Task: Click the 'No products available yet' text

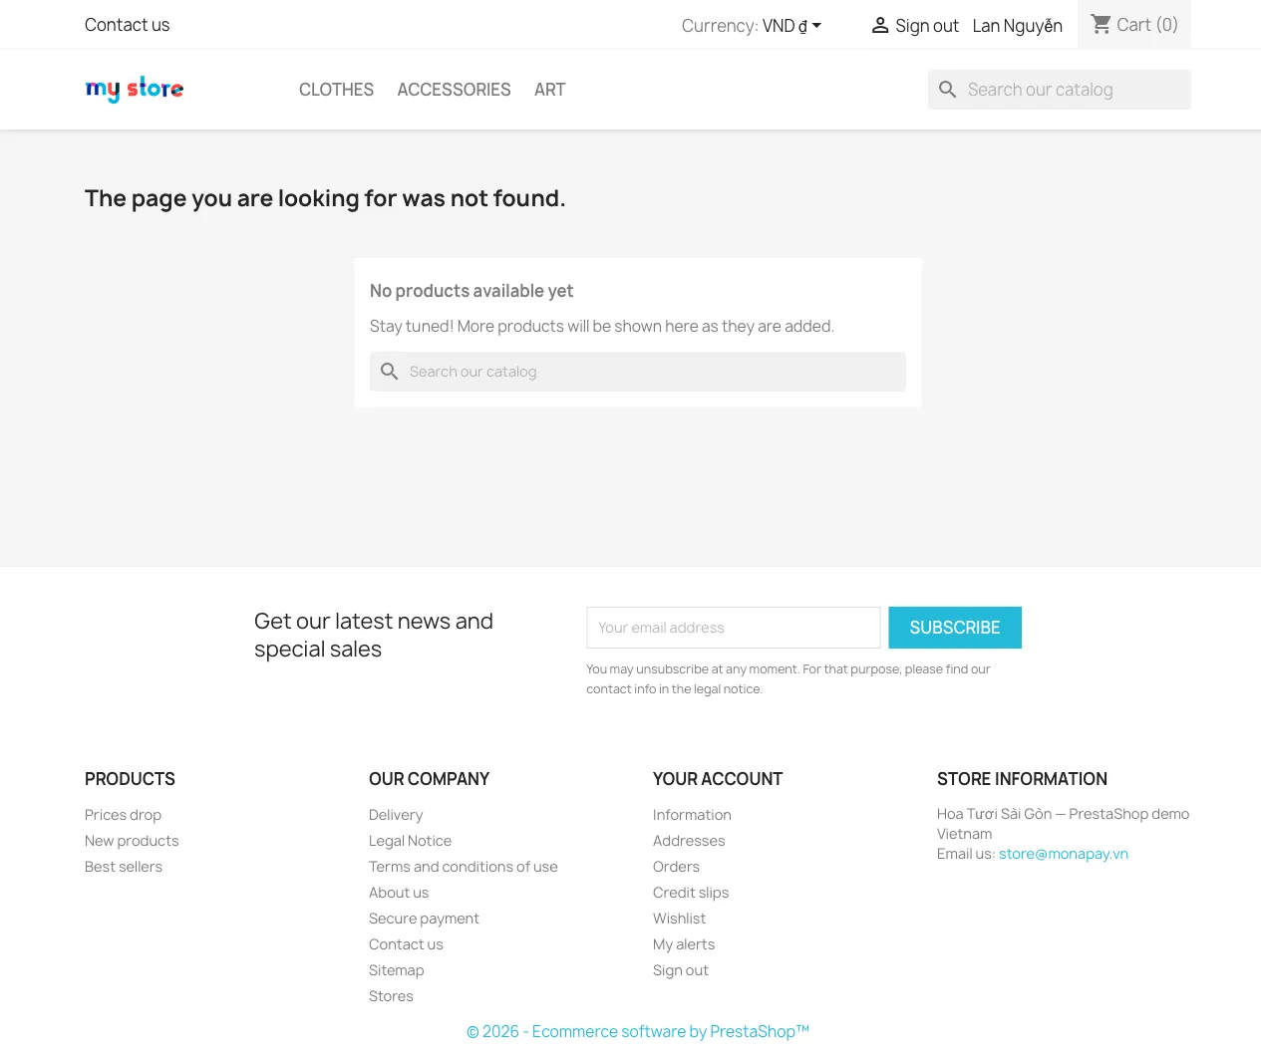Action: click(x=472, y=291)
